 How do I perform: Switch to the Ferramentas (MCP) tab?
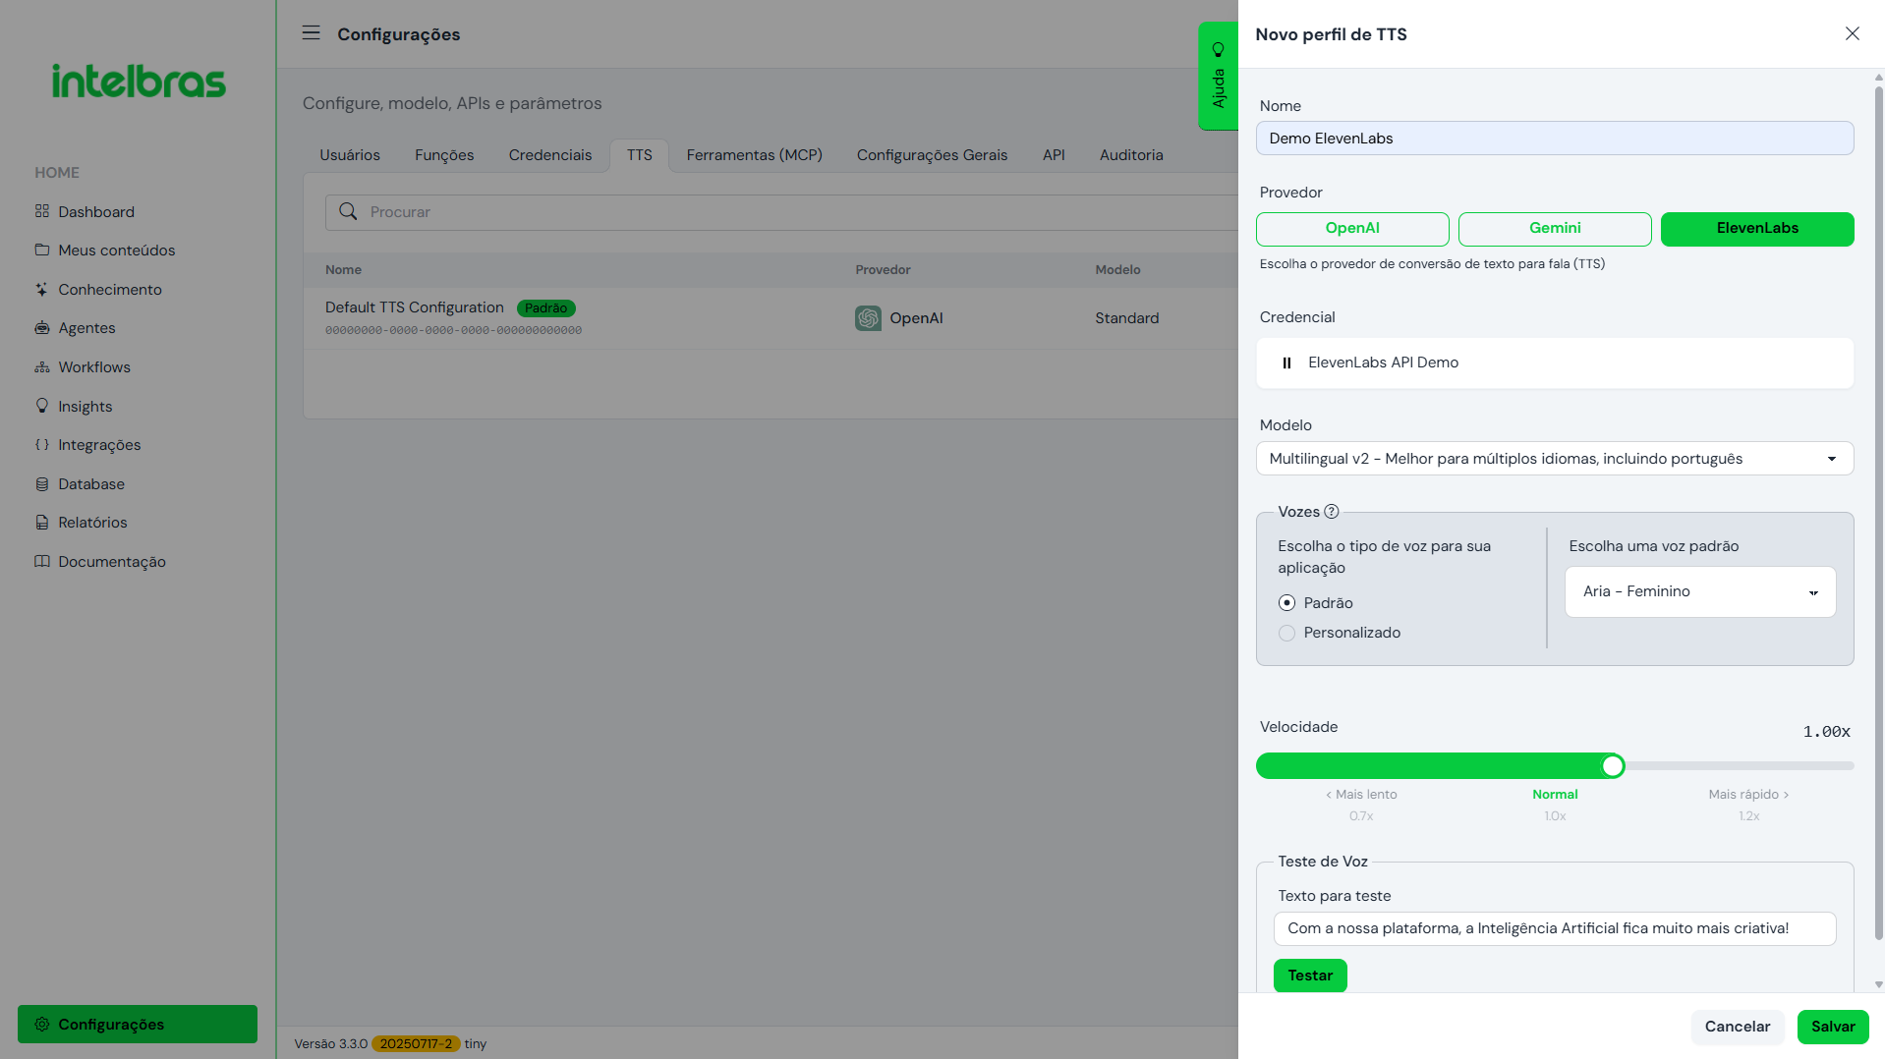click(x=754, y=155)
